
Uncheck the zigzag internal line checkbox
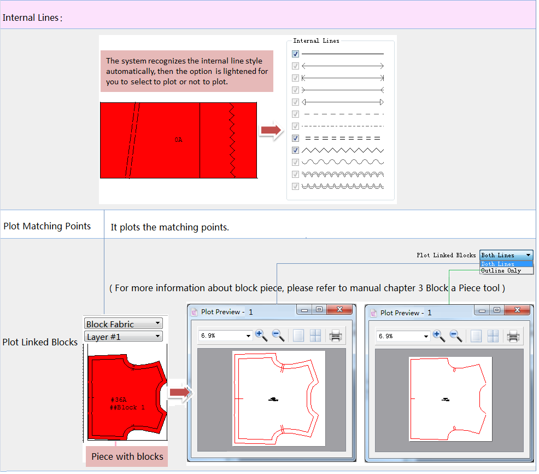pos(296,150)
